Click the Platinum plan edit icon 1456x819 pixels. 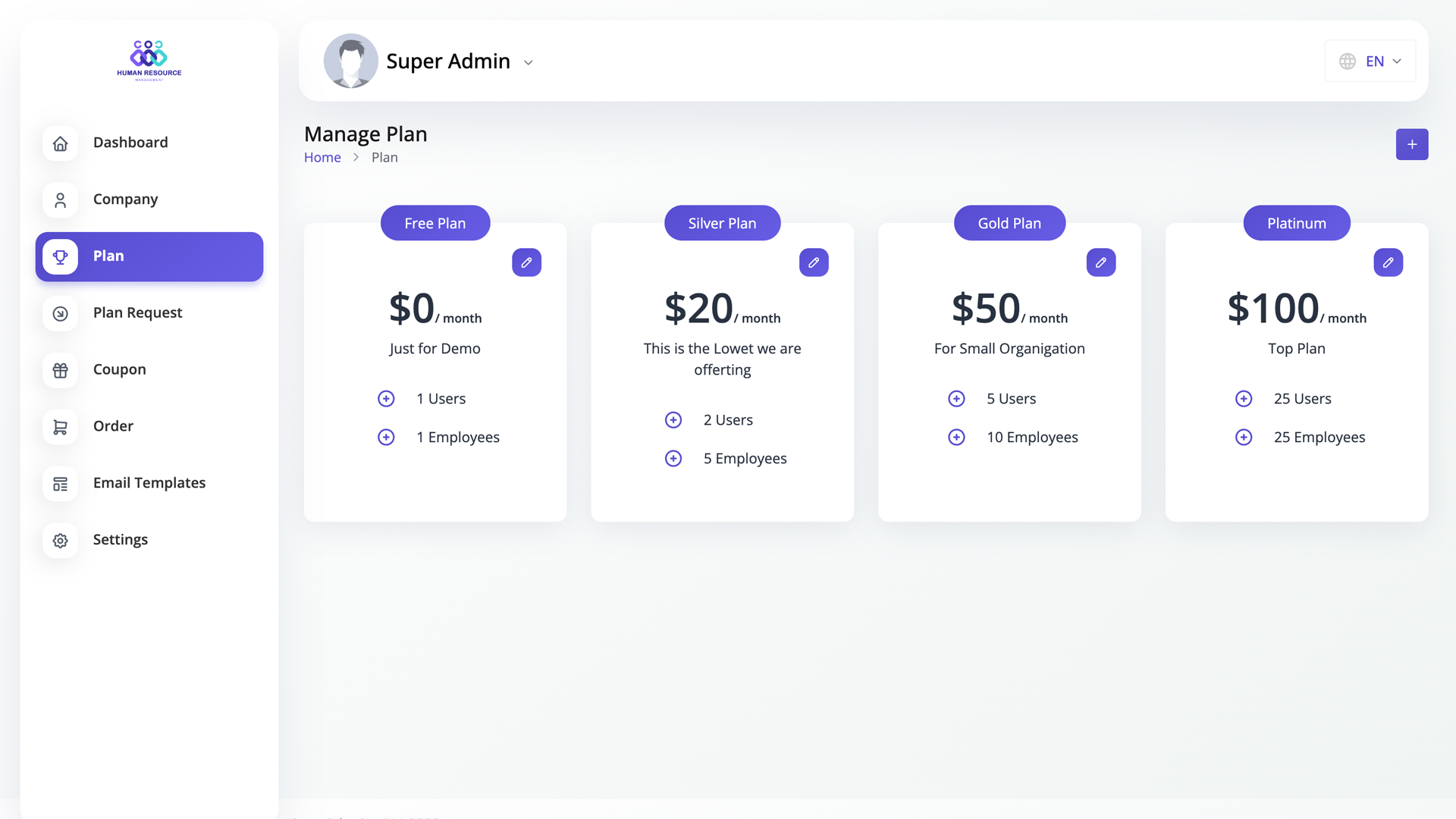click(1388, 262)
